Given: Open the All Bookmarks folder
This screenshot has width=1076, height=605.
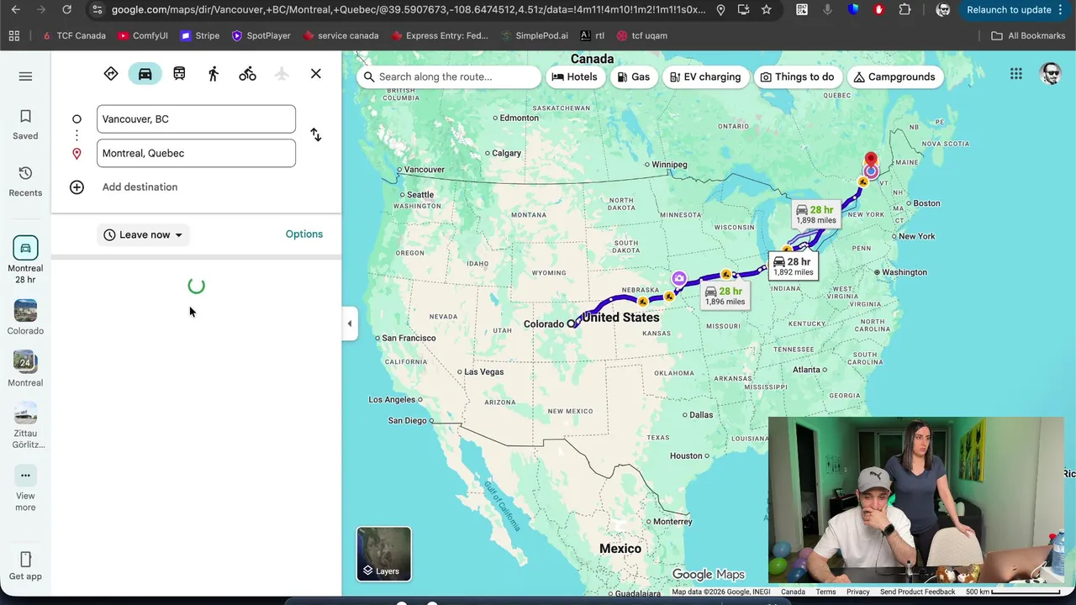Looking at the screenshot, I should click(x=1028, y=36).
